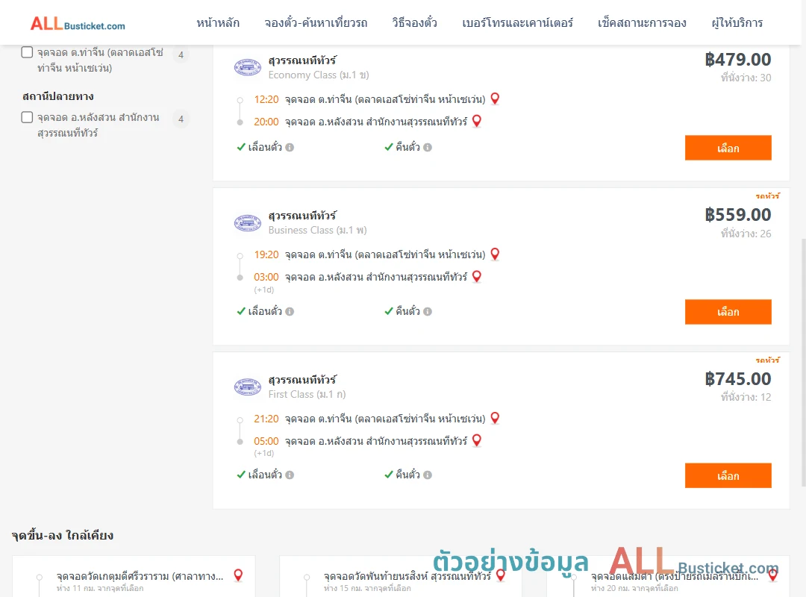Show เลื่อนตั๋ว info icon in ฿745.00 card
The width and height of the screenshot is (806, 597).
pos(290,475)
